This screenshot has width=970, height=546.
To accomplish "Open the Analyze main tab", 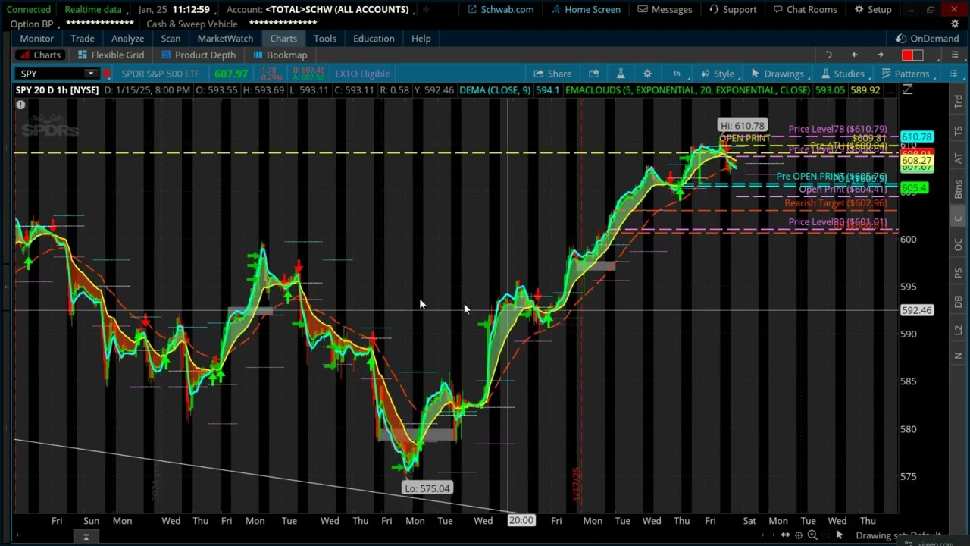I will point(128,39).
